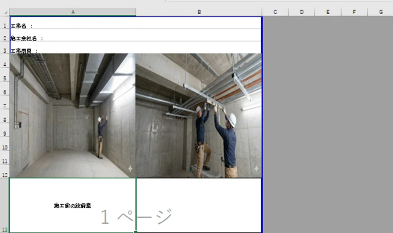Screen dimensions: 393x233
Task: Select row 4 header
Action: coord(5,61)
